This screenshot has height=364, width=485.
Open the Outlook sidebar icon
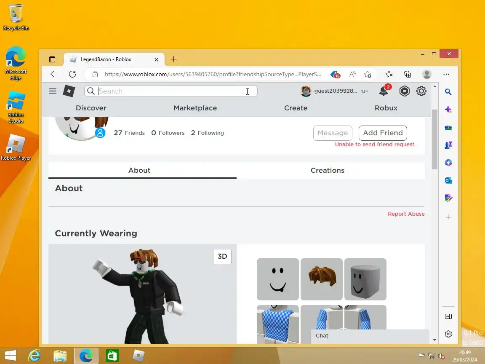coord(448,180)
